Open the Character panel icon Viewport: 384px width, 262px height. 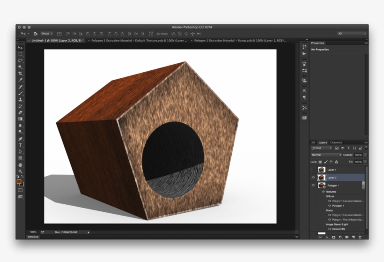point(304,90)
